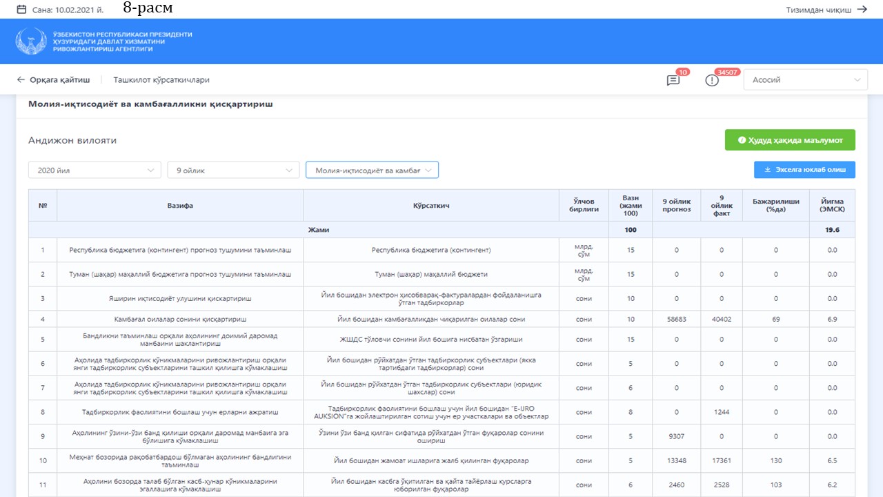Click Орқага қайтиш back link

(x=59, y=80)
